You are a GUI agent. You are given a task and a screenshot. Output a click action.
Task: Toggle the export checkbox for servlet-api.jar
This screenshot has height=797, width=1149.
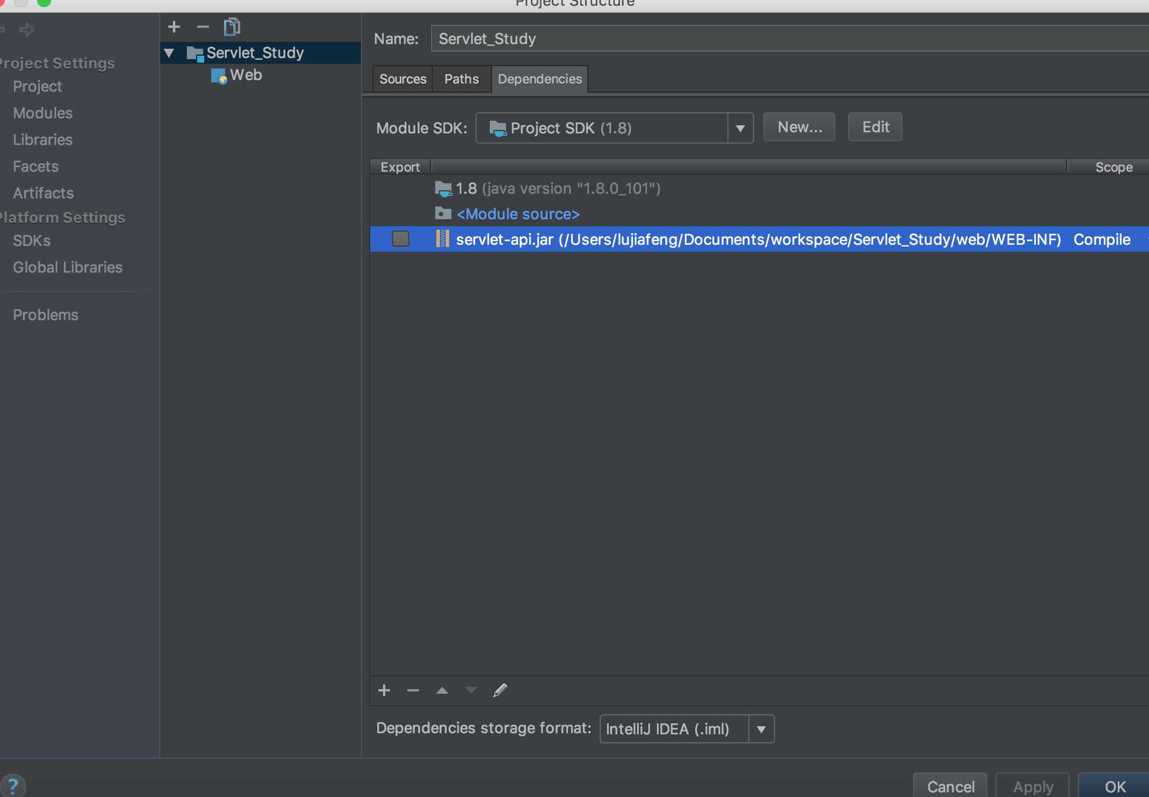[400, 239]
